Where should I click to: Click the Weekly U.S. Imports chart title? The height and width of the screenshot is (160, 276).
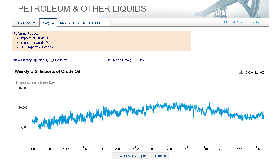click(x=47, y=71)
